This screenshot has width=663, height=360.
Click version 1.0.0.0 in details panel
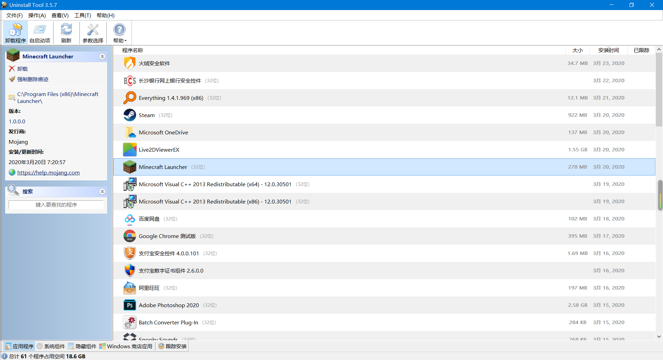point(17,121)
